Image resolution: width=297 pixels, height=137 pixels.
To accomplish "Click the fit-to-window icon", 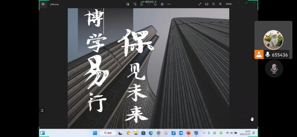I will click(x=207, y=4).
